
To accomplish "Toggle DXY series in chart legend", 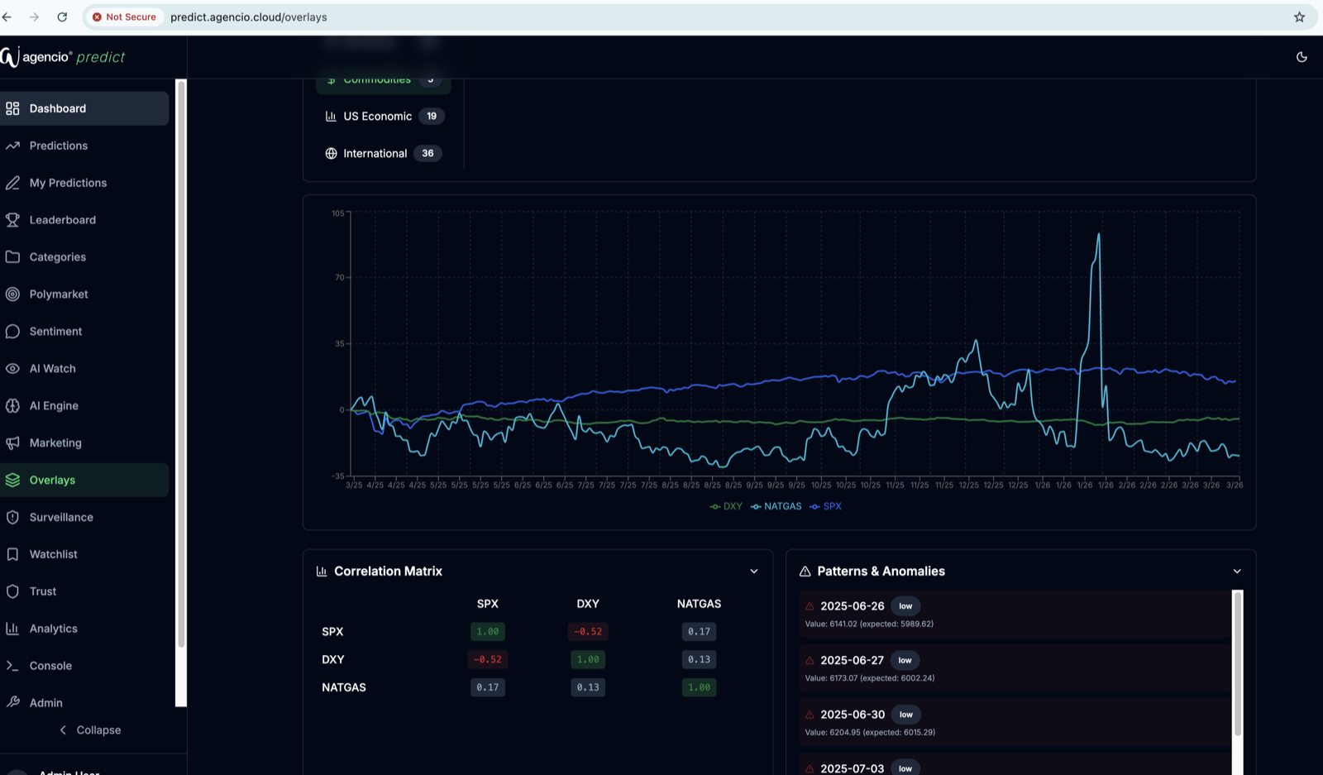I will point(726,506).
